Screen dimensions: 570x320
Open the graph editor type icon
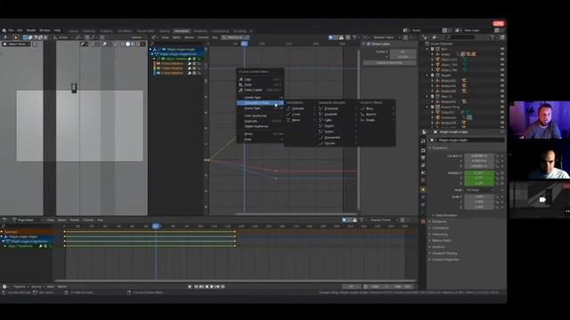tap(154, 37)
